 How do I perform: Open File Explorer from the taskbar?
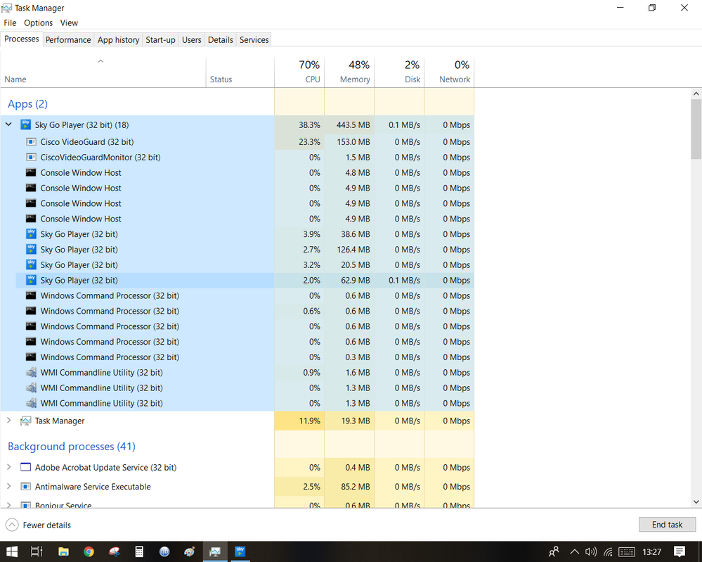coord(63,551)
